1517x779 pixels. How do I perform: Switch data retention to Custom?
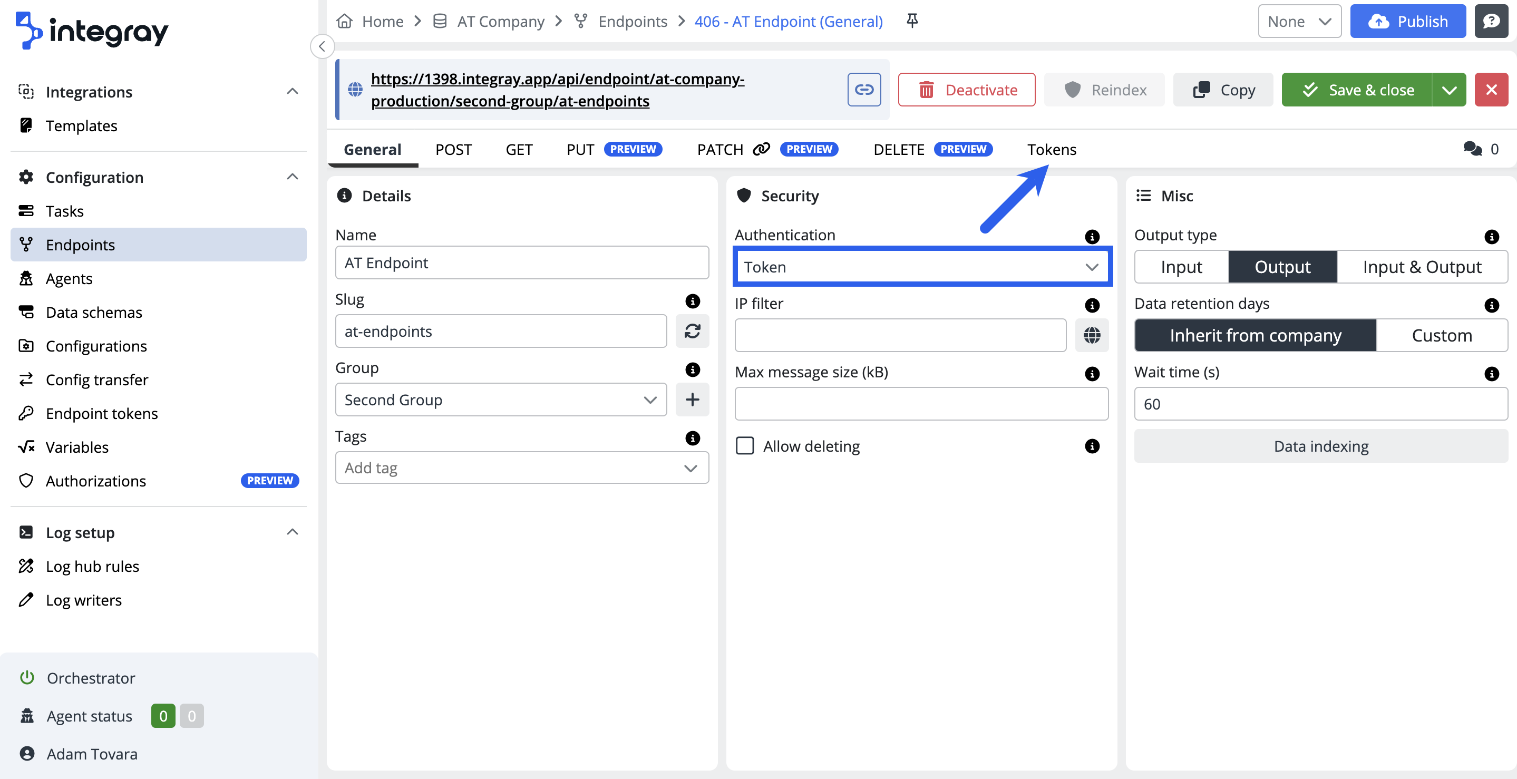1441,335
